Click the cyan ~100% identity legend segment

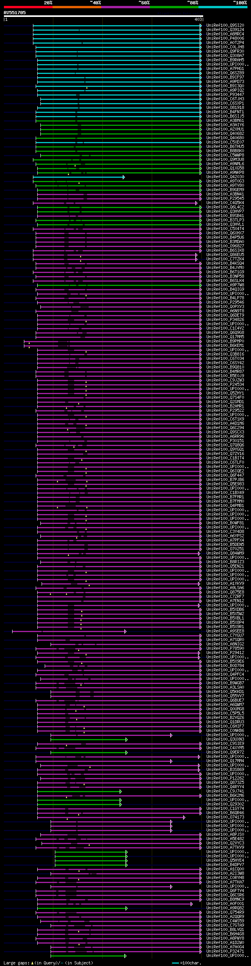point(223,7)
